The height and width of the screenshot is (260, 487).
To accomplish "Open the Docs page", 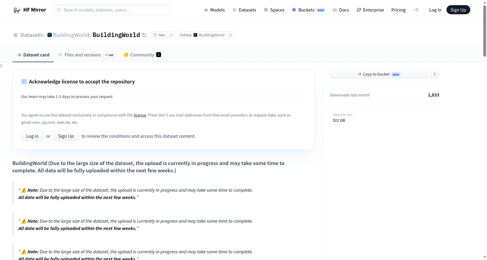I will [341, 10].
